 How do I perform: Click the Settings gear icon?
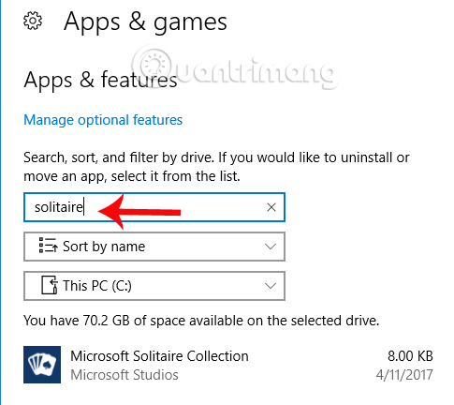tap(33, 22)
